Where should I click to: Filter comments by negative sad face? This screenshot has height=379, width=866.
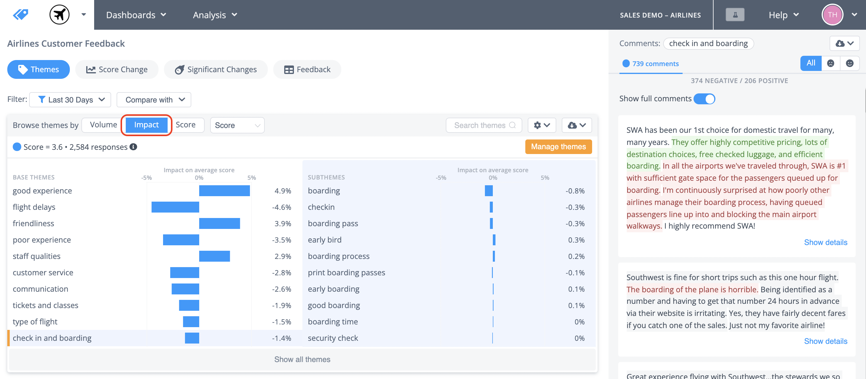(x=830, y=63)
